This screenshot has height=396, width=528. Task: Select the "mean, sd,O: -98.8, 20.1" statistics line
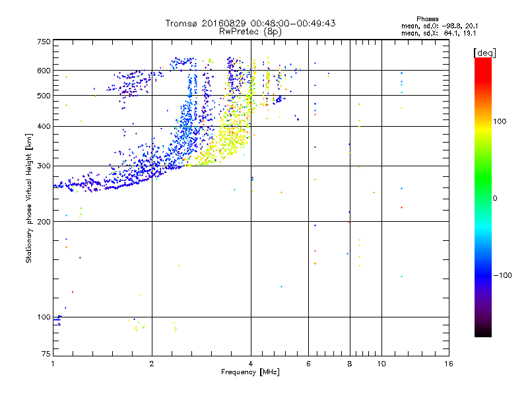440,26
